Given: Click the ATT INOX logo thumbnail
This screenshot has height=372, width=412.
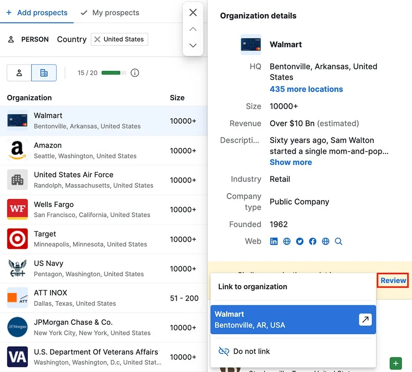Looking at the screenshot, I should point(17,298).
